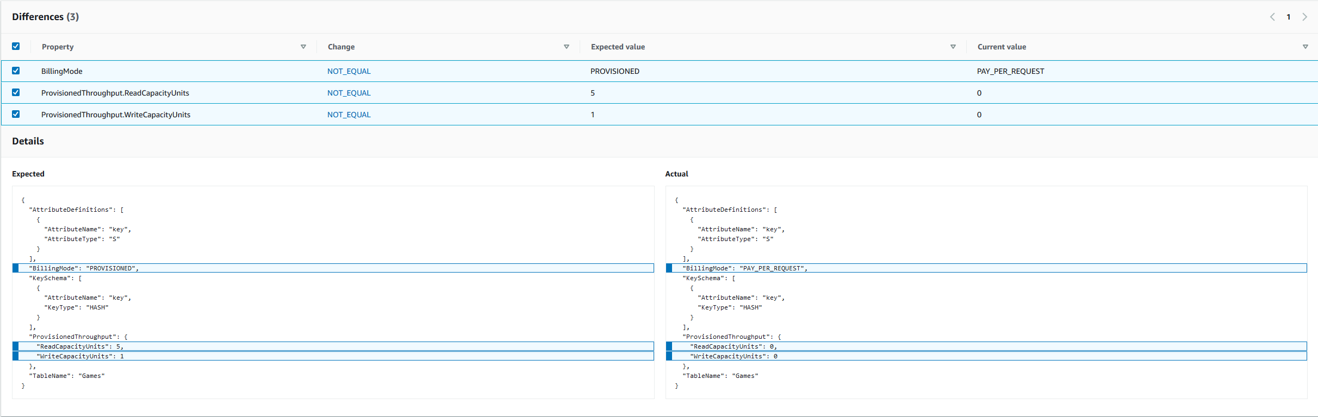Click NOT_EQUAL link for WriteCapacityUnits

(349, 115)
